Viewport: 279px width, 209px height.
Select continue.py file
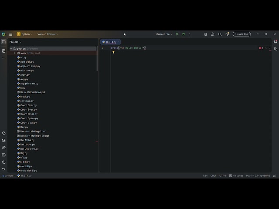click(x=25, y=101)
